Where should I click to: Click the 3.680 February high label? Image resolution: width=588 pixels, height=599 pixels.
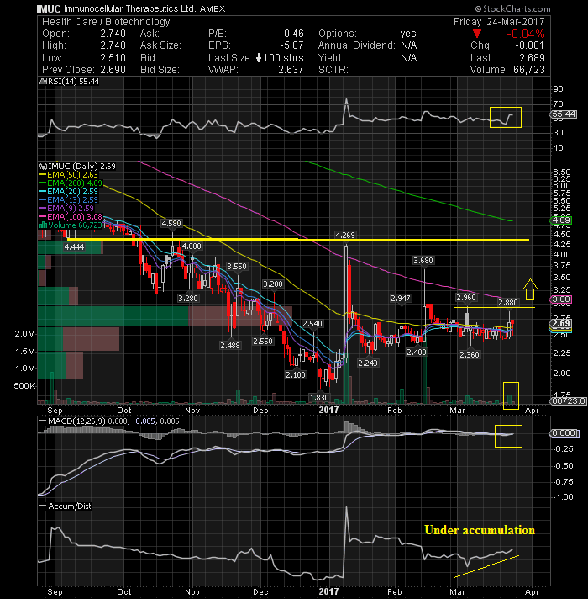pyautogui.click(x=423, y=261)
